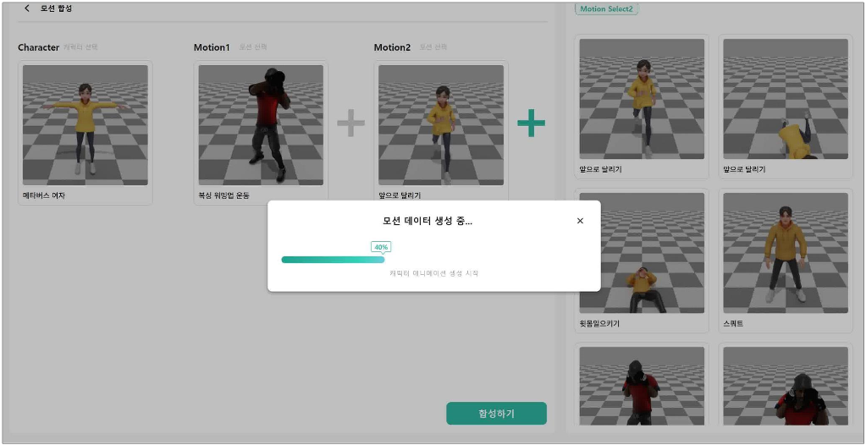The image size is (866, 445).
Task: Click the 모션 선택 label next to Motion2
Action: click(433, 47)
